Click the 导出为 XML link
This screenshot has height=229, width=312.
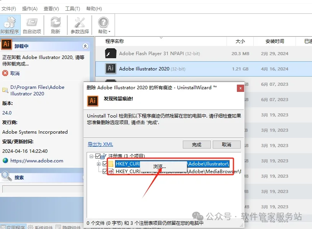click(x=100, y=144)
